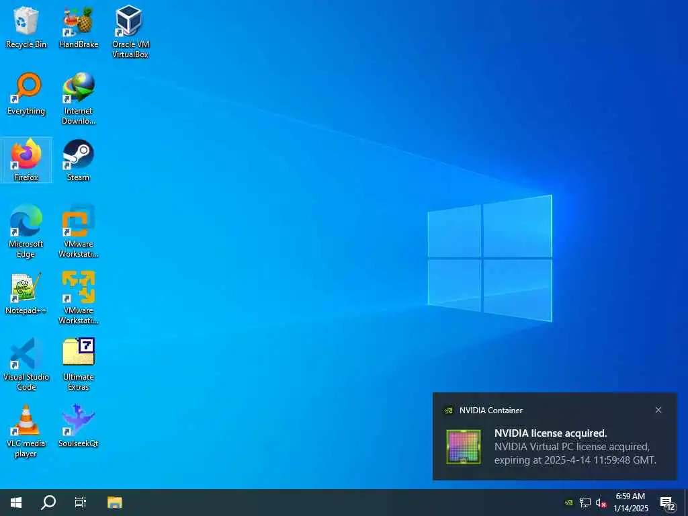Click the muted volume tray icon

point(601,503)
